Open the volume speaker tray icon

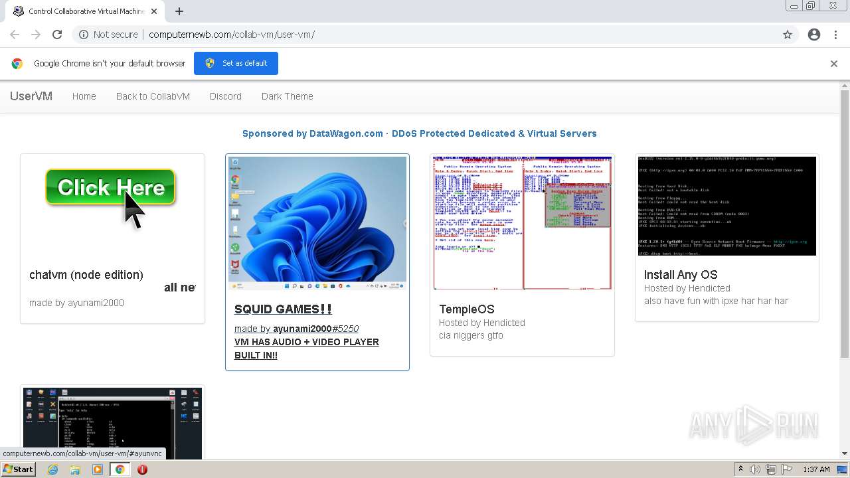pyautogui.click(x=755, y=469)
